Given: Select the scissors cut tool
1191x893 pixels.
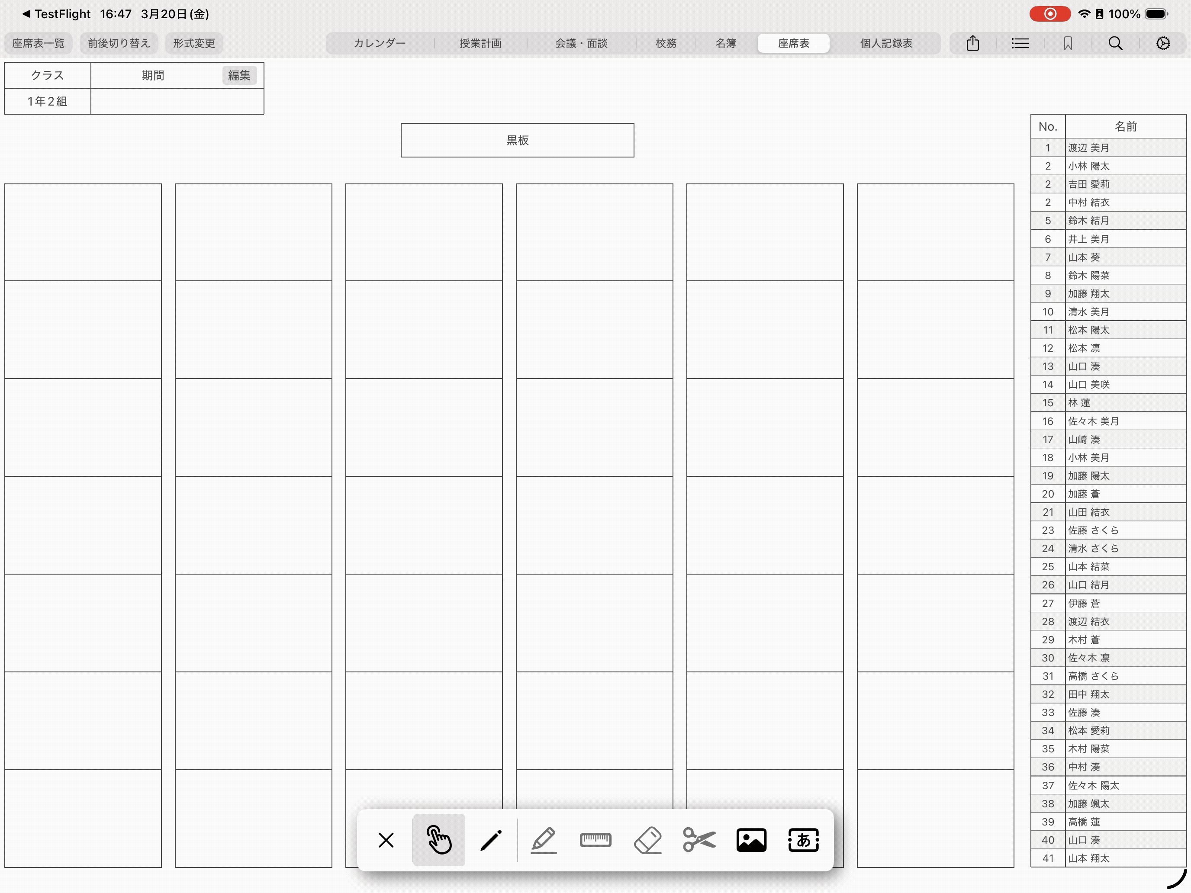Looking at the screenshot, I should point(699,840).
